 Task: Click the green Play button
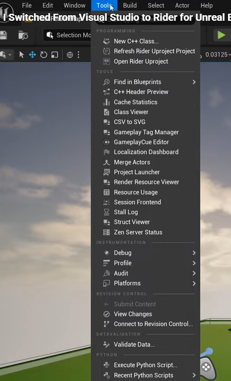[221, 35]
